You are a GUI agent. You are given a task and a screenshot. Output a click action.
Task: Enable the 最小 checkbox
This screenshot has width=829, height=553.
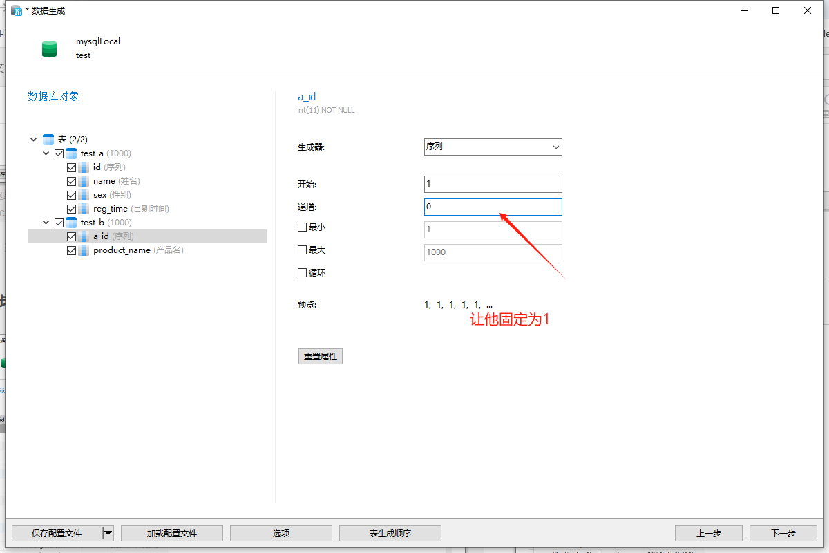[x=302, y=227]
